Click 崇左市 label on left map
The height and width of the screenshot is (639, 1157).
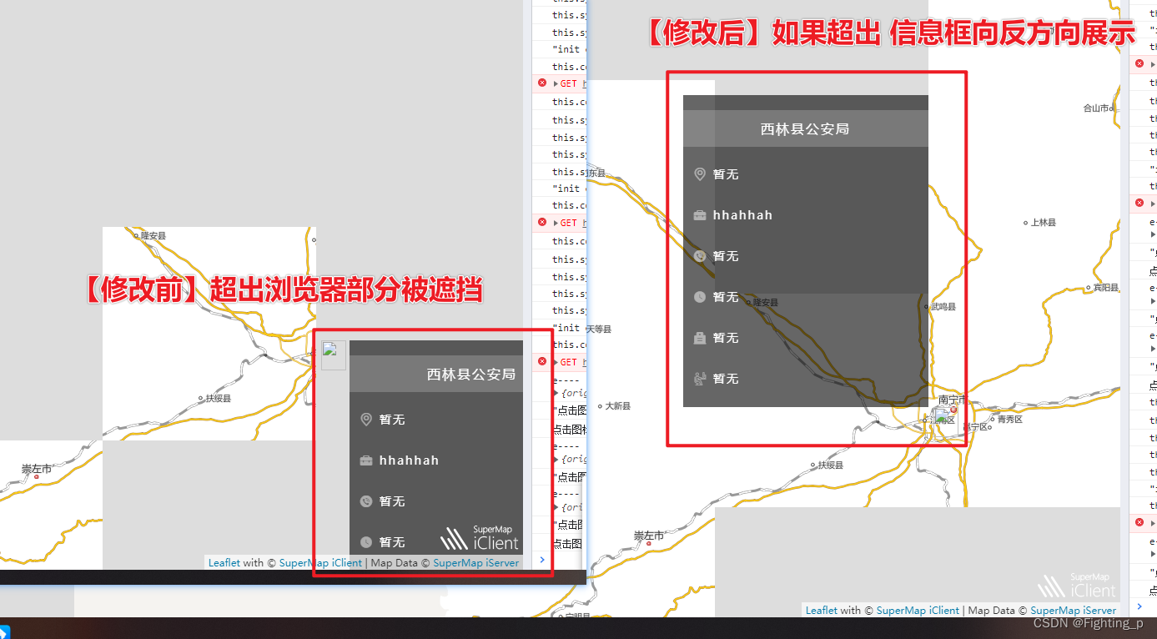[x=37, y=470]
